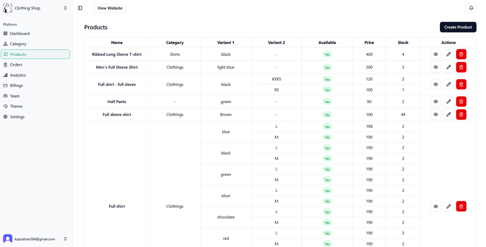Click product name Ribbed Long Sleeve T-shirt
This screenshot has width=486, height=247.
117,54
